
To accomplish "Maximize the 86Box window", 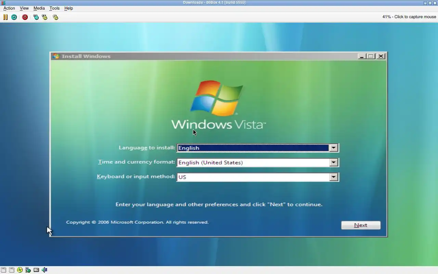I will 430,3.
